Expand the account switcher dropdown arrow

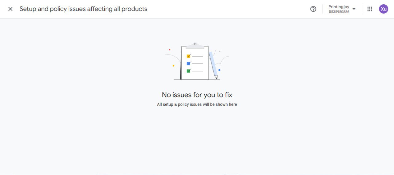[354, 9]
